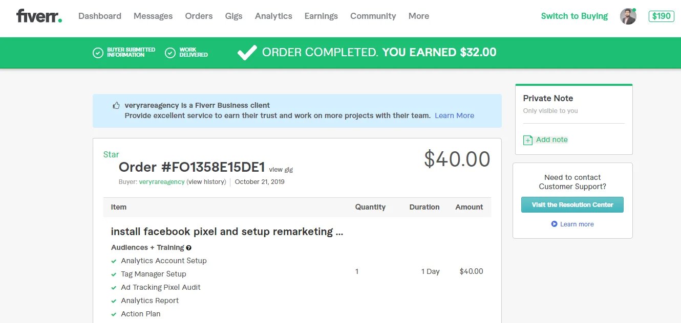The width and height of the screenshot is (681, 323).
Task: Click the Fiverr logo
Action: pos(39,16)
